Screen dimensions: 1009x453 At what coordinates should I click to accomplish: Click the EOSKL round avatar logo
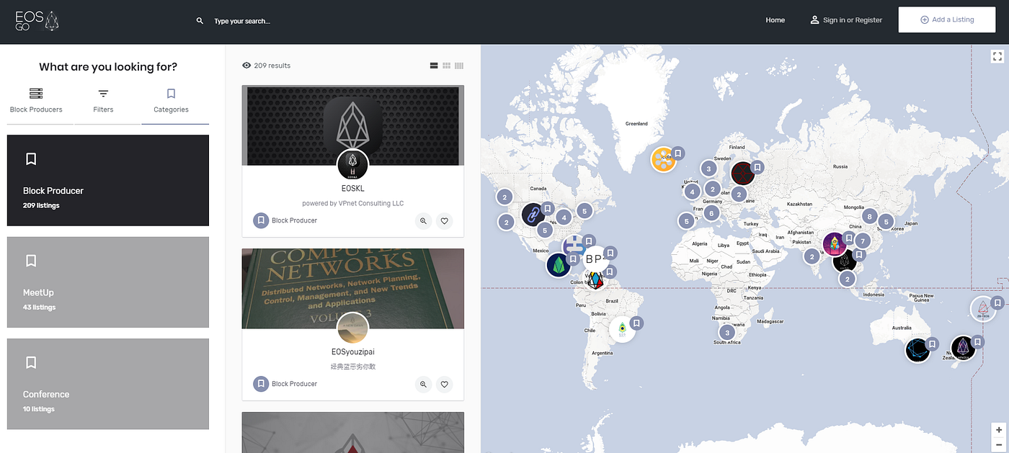point(353,165)
